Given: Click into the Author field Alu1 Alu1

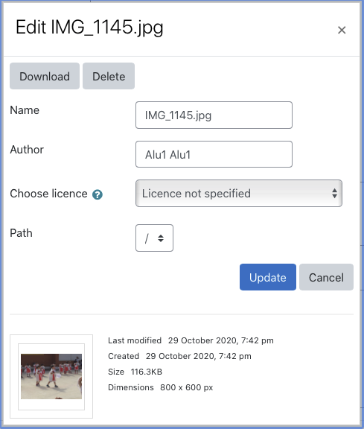Looking at the screenshot, I should pos(214,154).
